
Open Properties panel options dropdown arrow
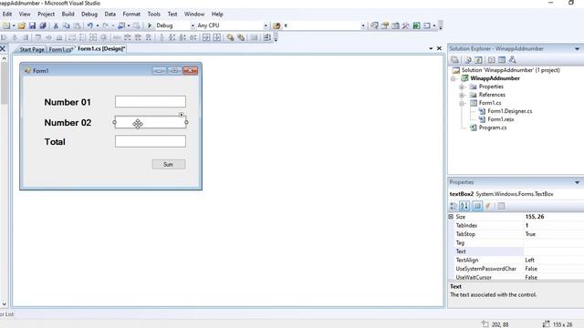577,182
